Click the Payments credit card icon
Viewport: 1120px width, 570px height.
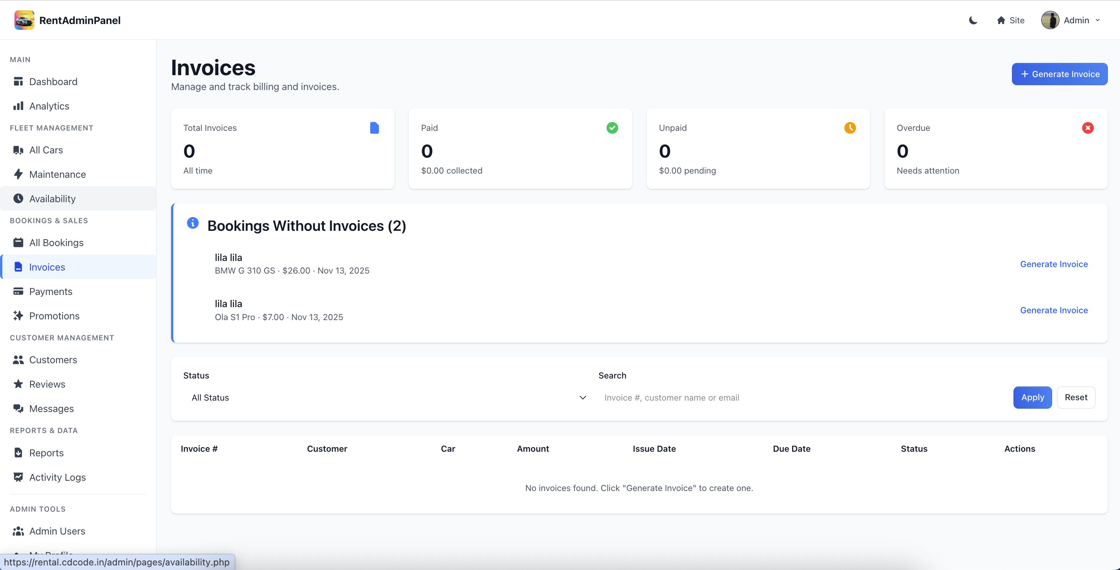click(x=18, y=291)
